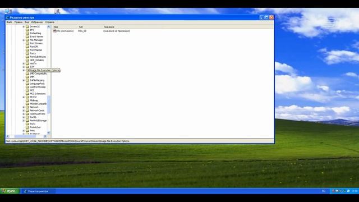Click the horizontal scroll right arrow
359x202 pixels.
(45, 136)
